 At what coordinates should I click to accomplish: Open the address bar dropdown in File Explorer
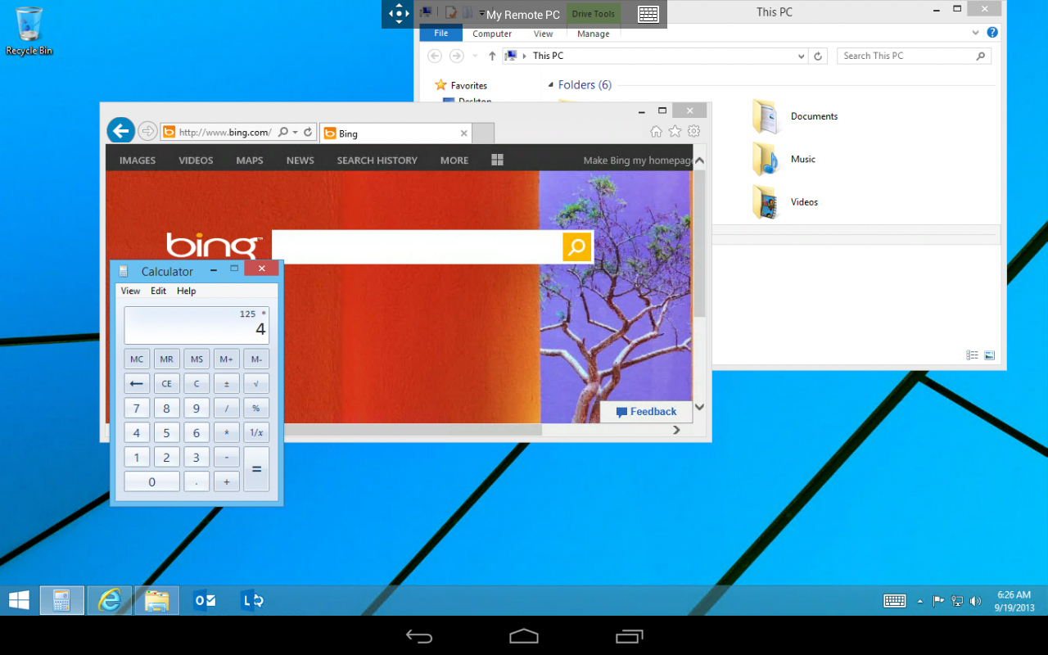801,56
